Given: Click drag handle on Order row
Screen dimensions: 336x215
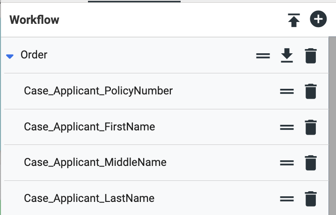Looking at the screenshot, I should point(263,56).
